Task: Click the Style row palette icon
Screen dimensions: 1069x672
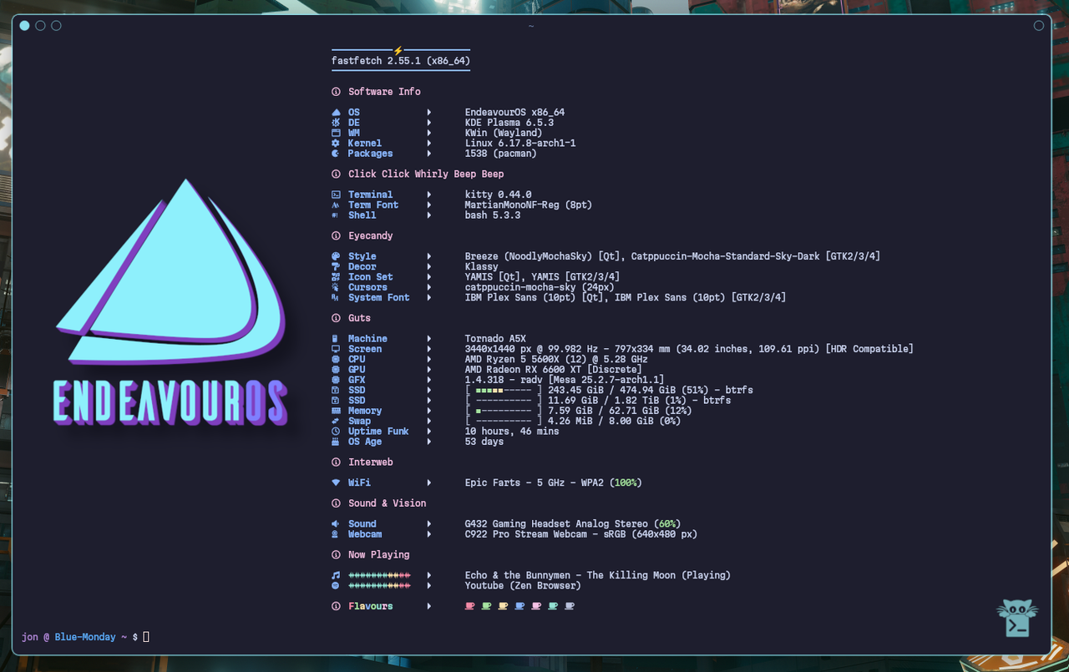Action: click(x=336, y=256)
